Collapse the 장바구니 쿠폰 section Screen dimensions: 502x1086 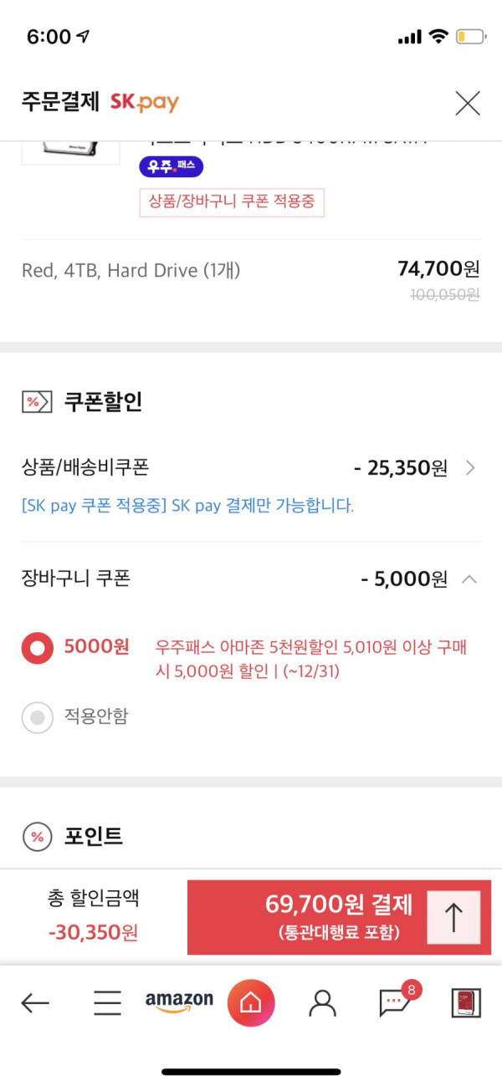[470, 579]
